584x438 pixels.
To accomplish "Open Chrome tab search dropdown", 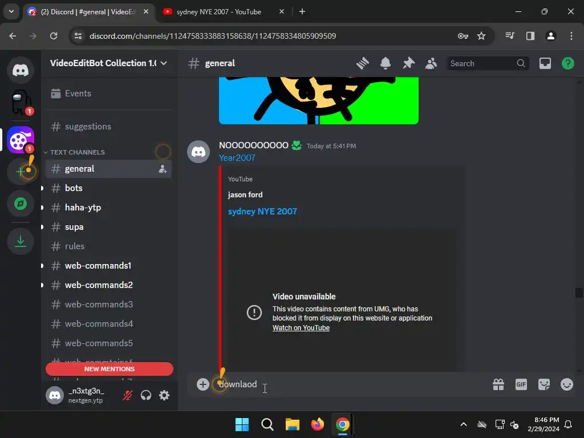I will tap(11, 11).
